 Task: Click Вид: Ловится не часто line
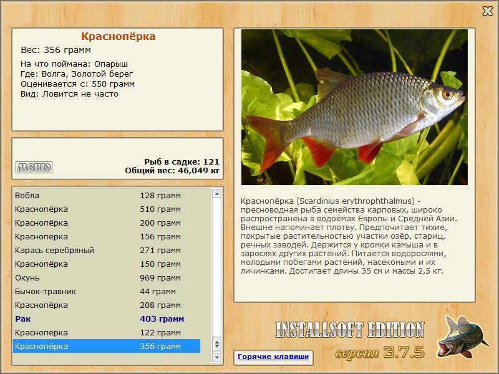click(x=69, y=94)
